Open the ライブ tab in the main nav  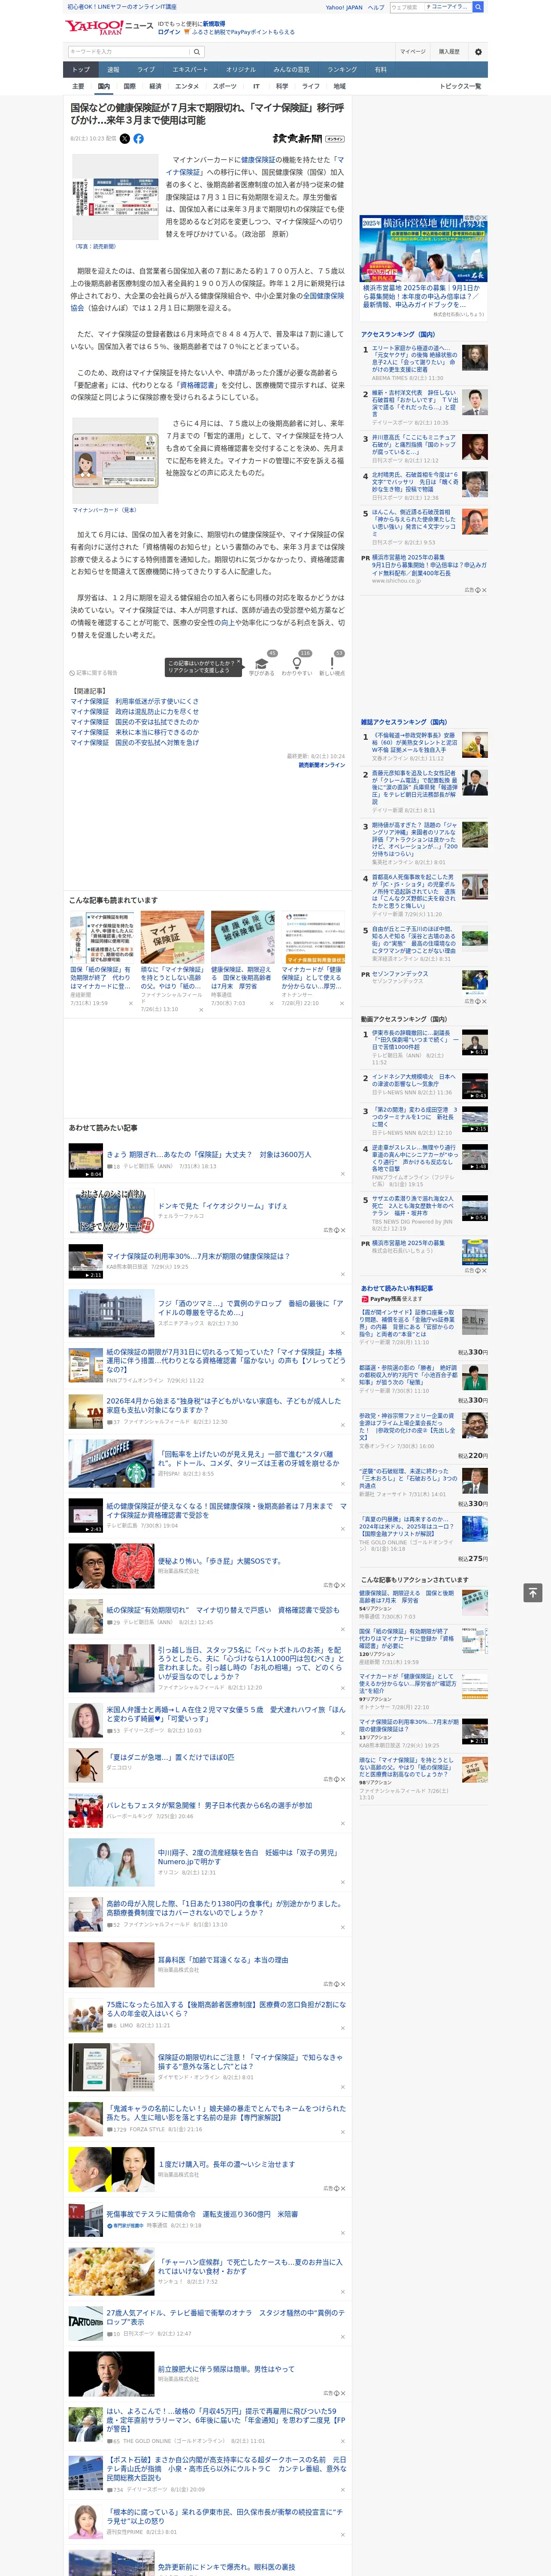(146, 70)
